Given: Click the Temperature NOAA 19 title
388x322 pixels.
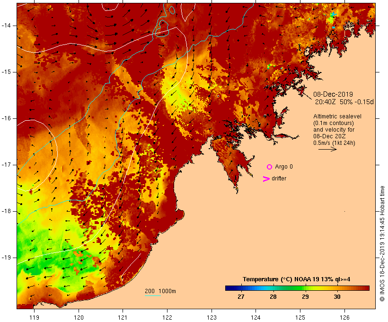Looking at the screenshot, I should pos(297,279).
